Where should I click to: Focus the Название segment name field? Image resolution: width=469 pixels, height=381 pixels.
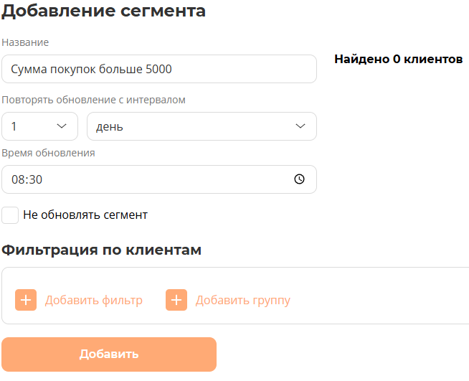point(158,70)
